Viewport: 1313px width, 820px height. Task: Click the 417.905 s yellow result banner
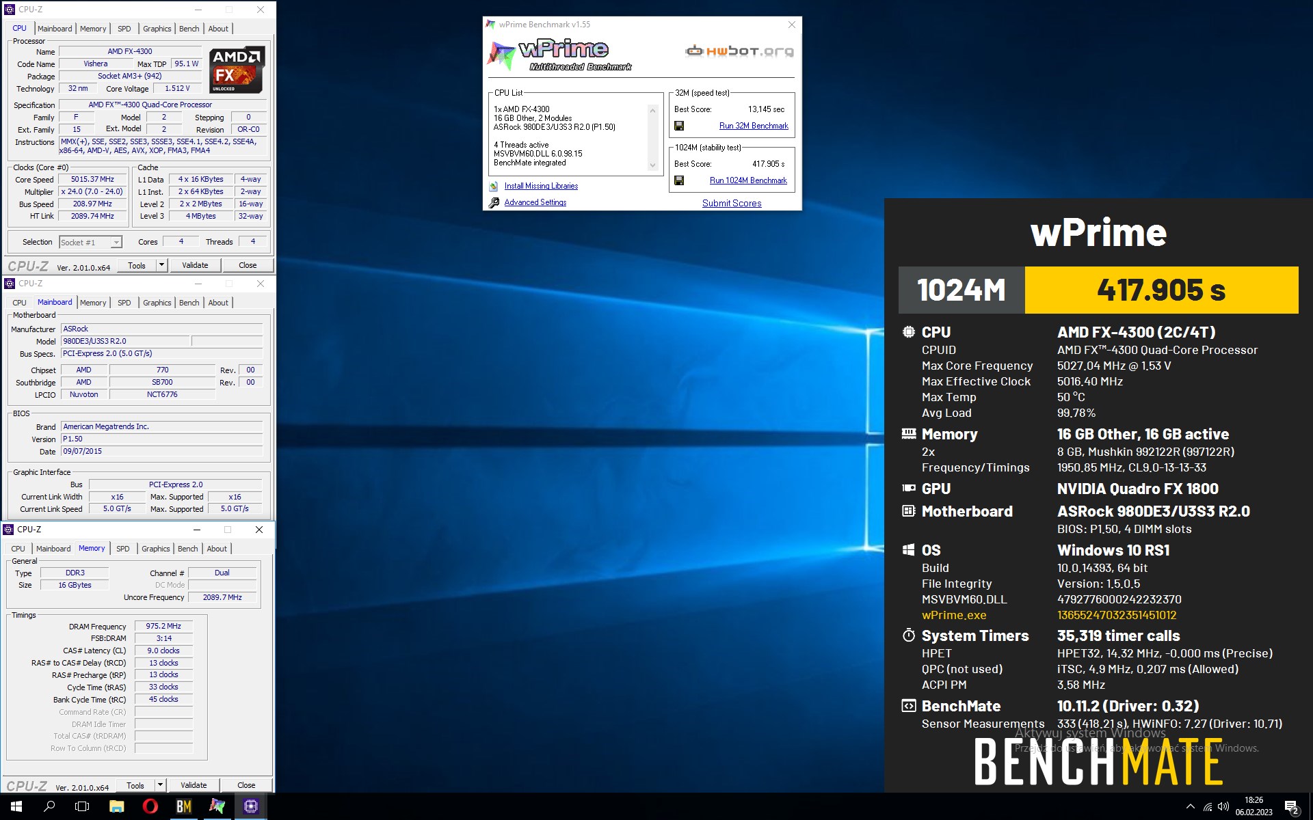[1161, 290]
